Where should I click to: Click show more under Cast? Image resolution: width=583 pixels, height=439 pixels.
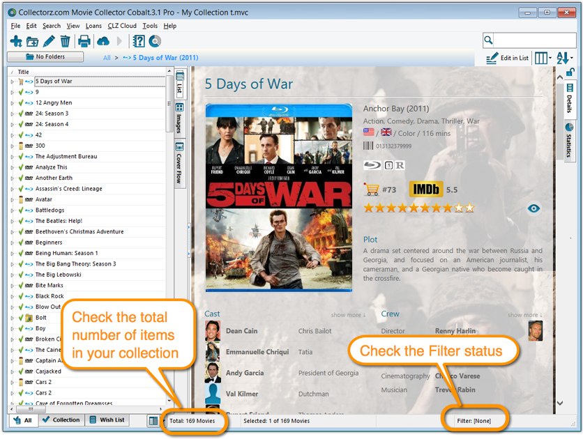click(x=349, y=315)
